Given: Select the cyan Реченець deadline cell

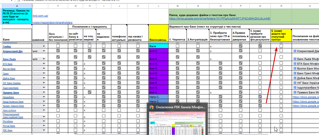Looking at the screenshot, I should (17, 16).
